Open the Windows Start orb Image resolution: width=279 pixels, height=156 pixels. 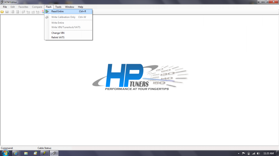pos(5,153)
